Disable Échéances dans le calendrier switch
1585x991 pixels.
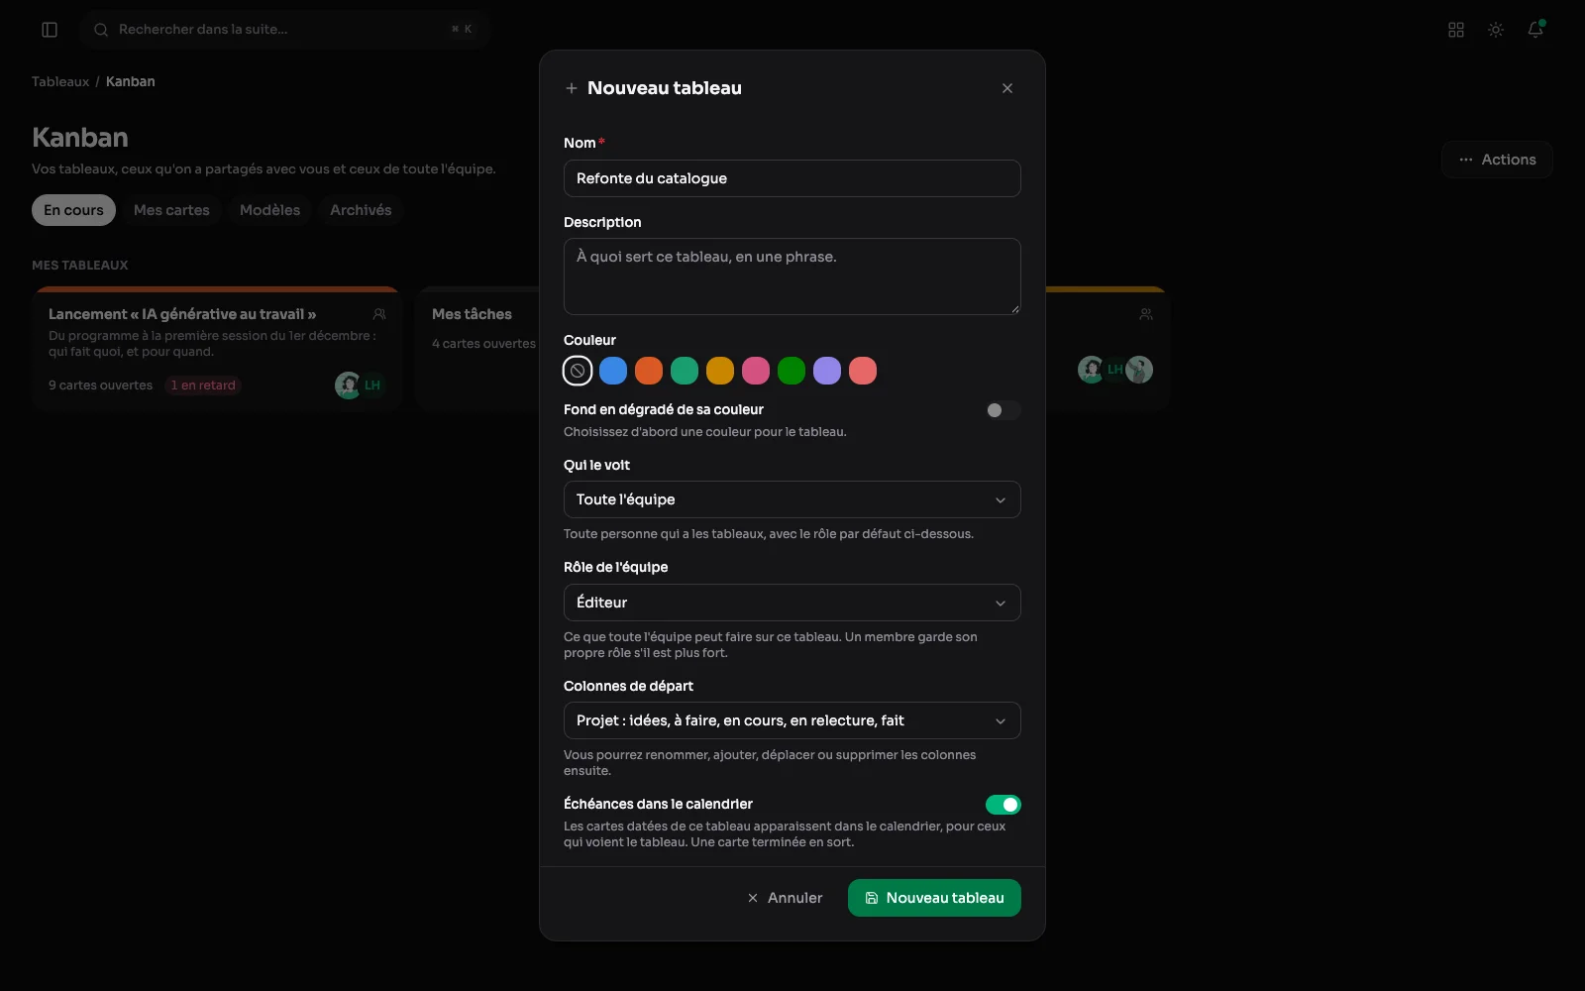pyautogui.click(x=1003, y=805)
